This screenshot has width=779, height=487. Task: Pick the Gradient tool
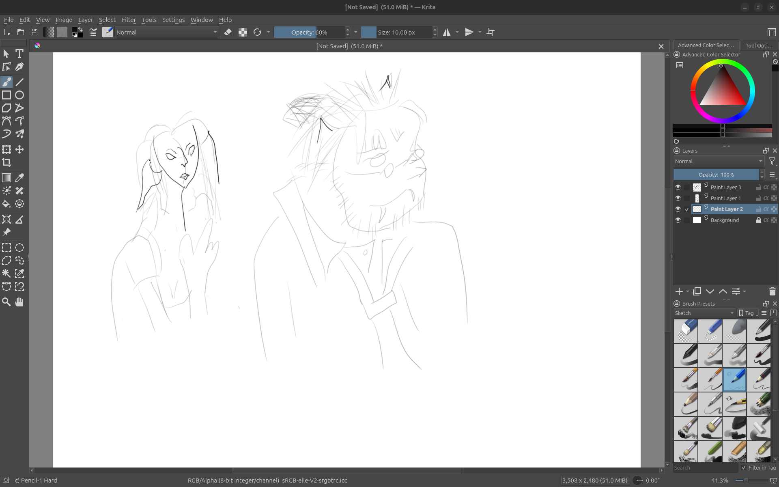tap(6, 178)
